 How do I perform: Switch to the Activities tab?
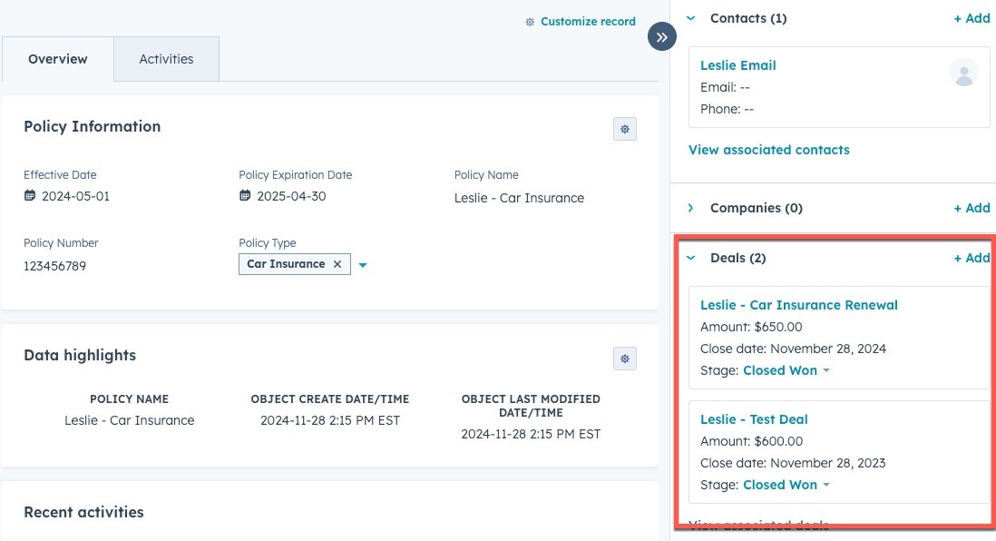(166, 59)
